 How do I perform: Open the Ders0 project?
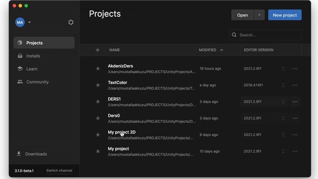(114, 116)
